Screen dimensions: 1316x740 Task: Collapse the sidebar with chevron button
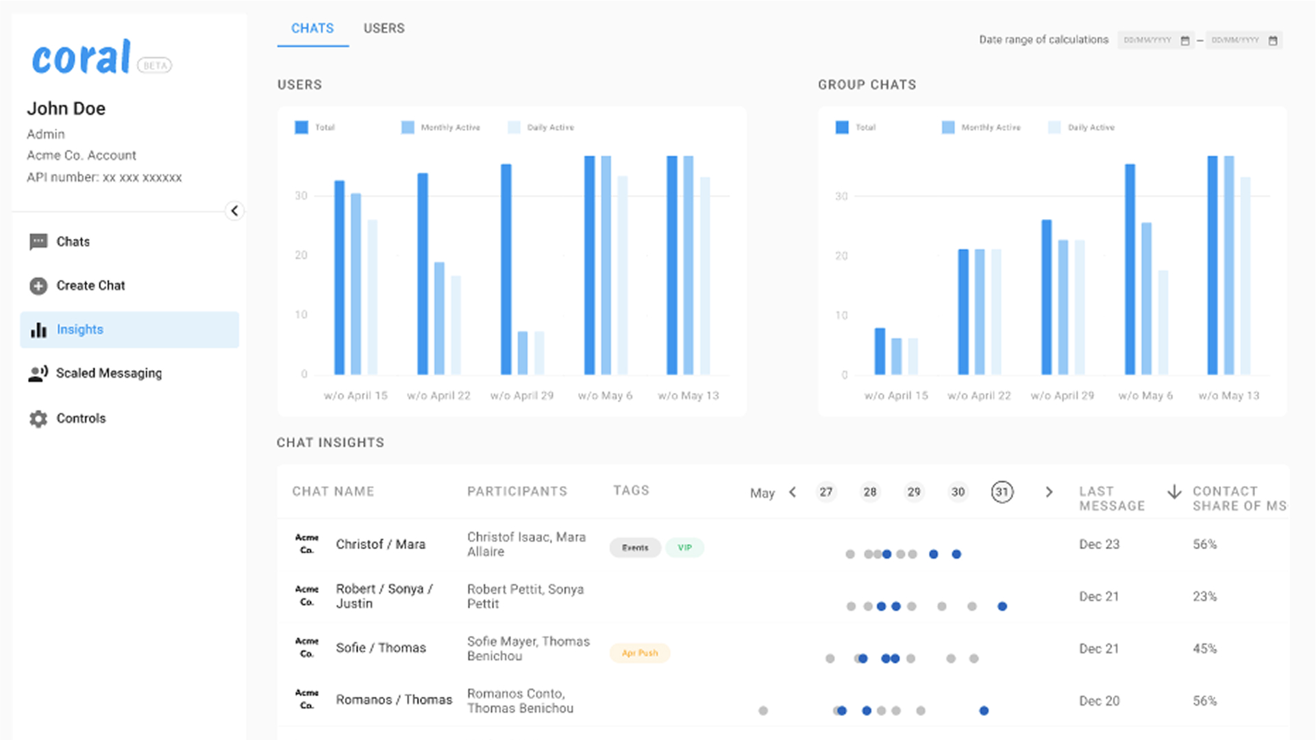click(x=234, y=211)
